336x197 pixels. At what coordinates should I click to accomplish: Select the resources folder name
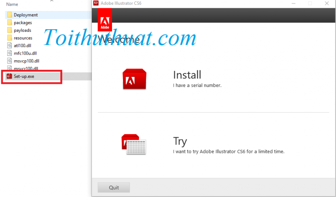(23, 38)
